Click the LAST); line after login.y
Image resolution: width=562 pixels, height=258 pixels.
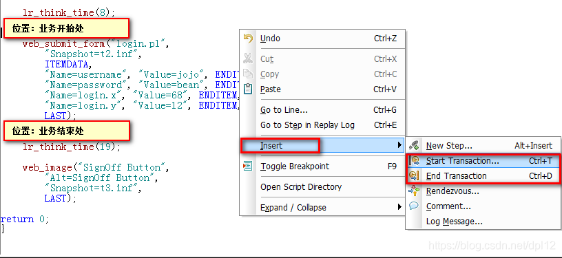[61, 116]
